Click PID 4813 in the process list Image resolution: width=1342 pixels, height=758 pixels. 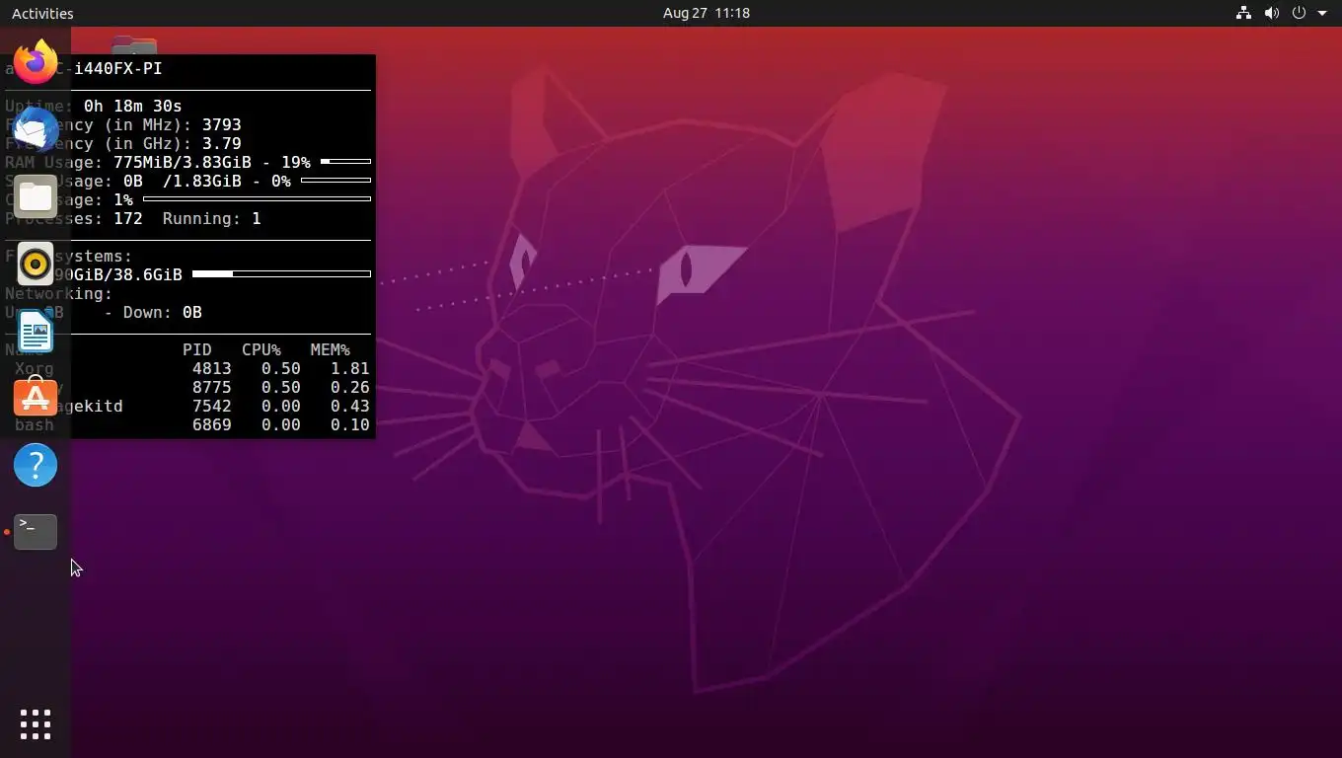point(212,368)
